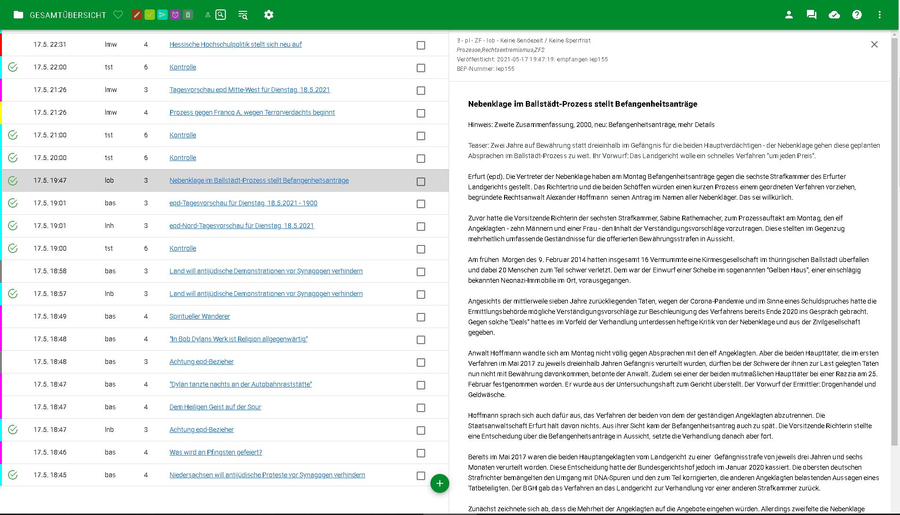Tick checkbox for Niedersachsen will antijüdische Proteste row
Viewport: 900px width, 515px height.
pyautogui.click(x=421, y=476)
